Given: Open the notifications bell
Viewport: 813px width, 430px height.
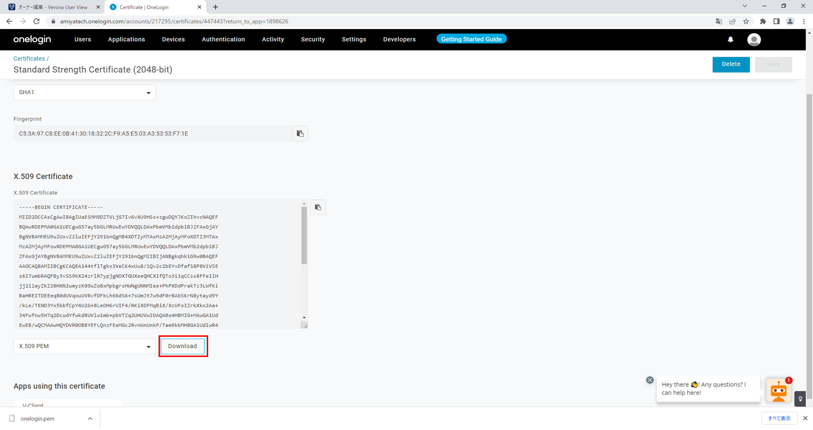Looking at the screenshot, I should (x=730, y=39).
